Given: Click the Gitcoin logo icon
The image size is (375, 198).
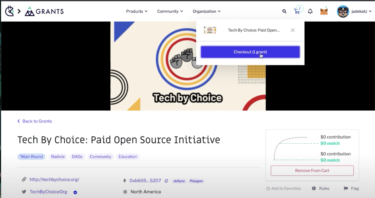Looking at the screenshot, I should click(x=9, y=11).
